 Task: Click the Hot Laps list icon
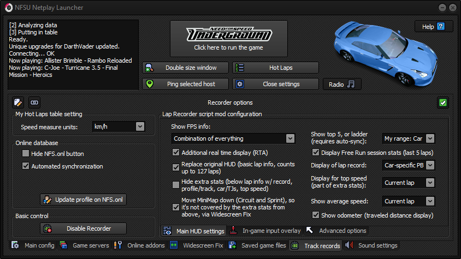coord(240,68)
